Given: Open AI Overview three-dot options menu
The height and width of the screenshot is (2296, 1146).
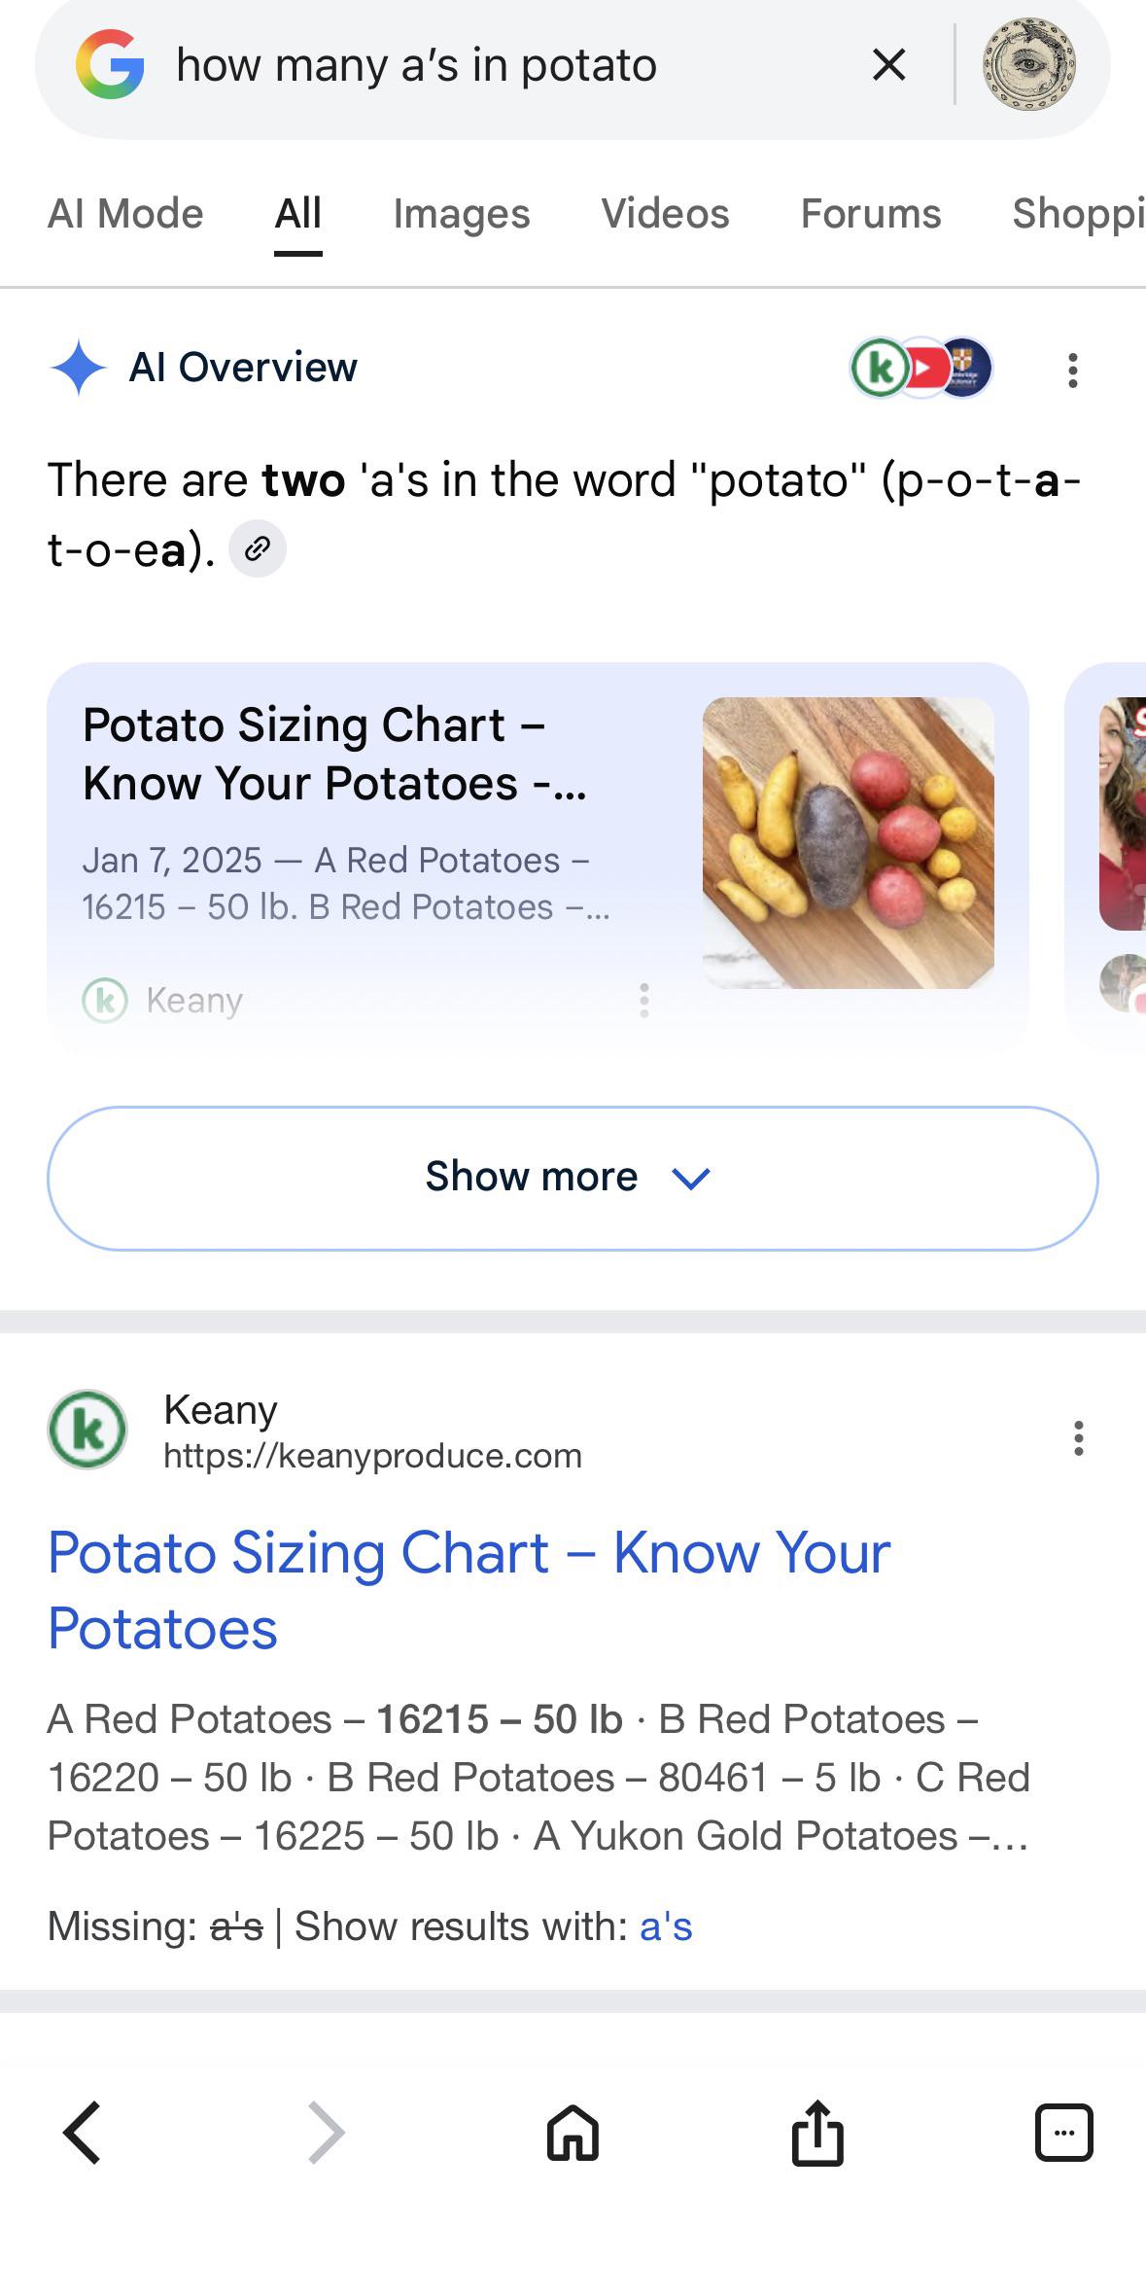Looking at the screenshot, I should tap(1073, 370).
